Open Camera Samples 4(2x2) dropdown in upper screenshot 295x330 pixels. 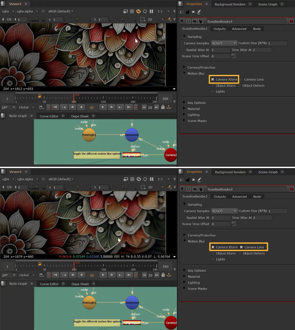pyautogui.click(x=224, y=43)
